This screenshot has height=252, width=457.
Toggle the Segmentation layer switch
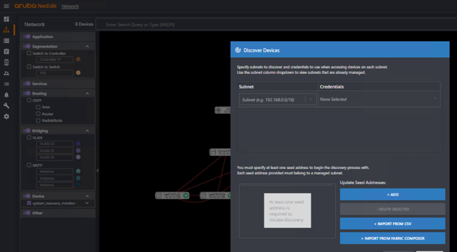[27, 47]
